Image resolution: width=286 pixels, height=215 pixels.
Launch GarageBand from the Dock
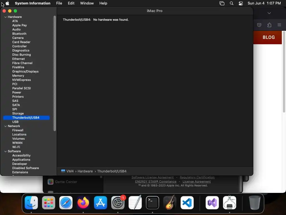point(170,203)
